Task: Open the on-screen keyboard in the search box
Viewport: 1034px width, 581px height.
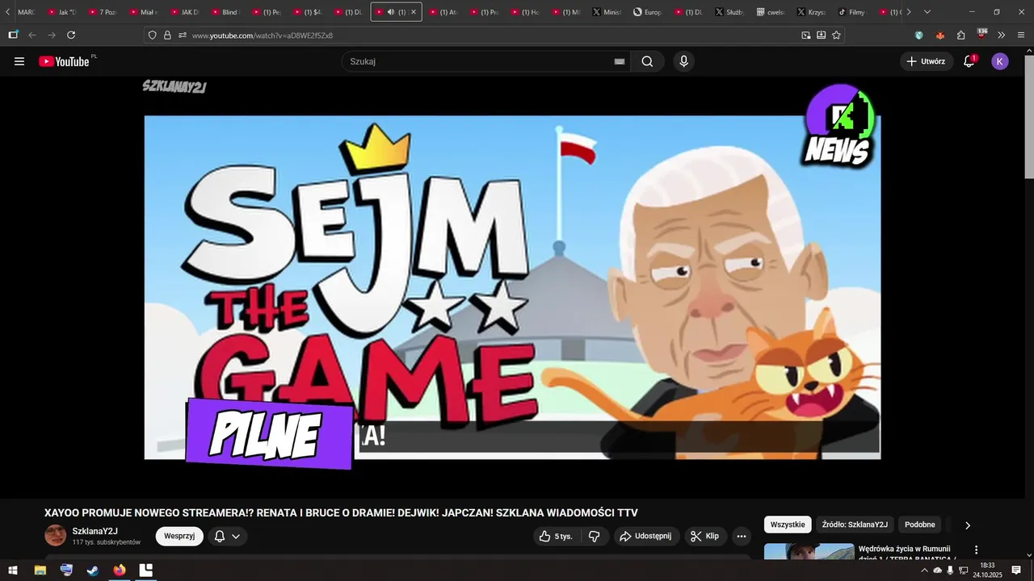Action: [x=620, y=61]
